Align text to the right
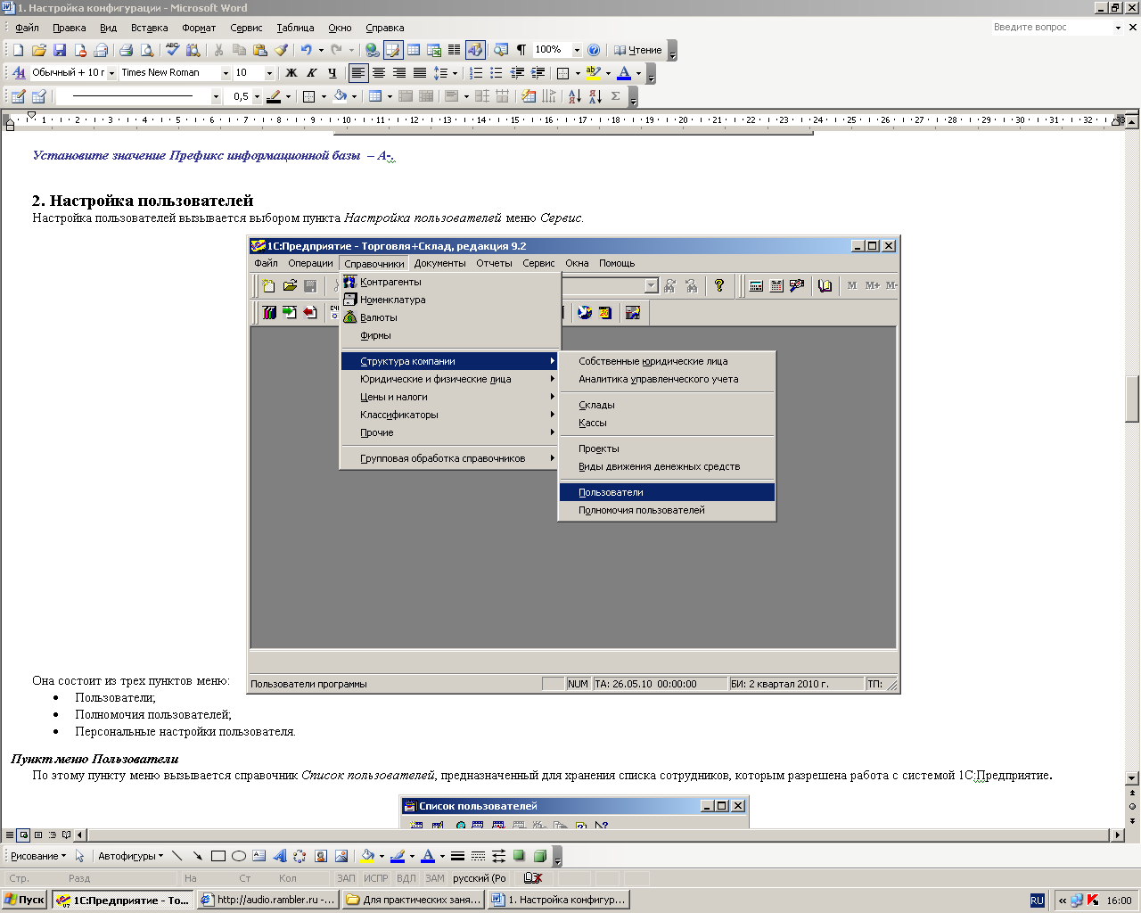1141x913 pixels. click(399, 73)
